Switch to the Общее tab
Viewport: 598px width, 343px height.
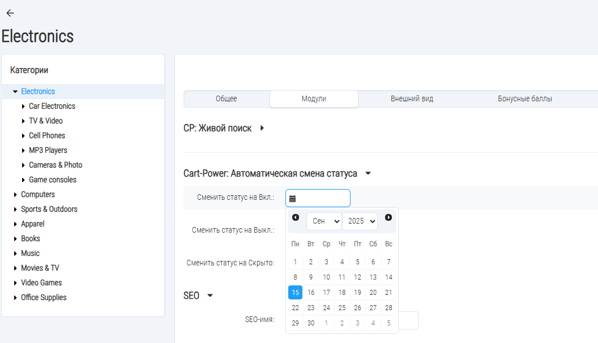point(227,99)
